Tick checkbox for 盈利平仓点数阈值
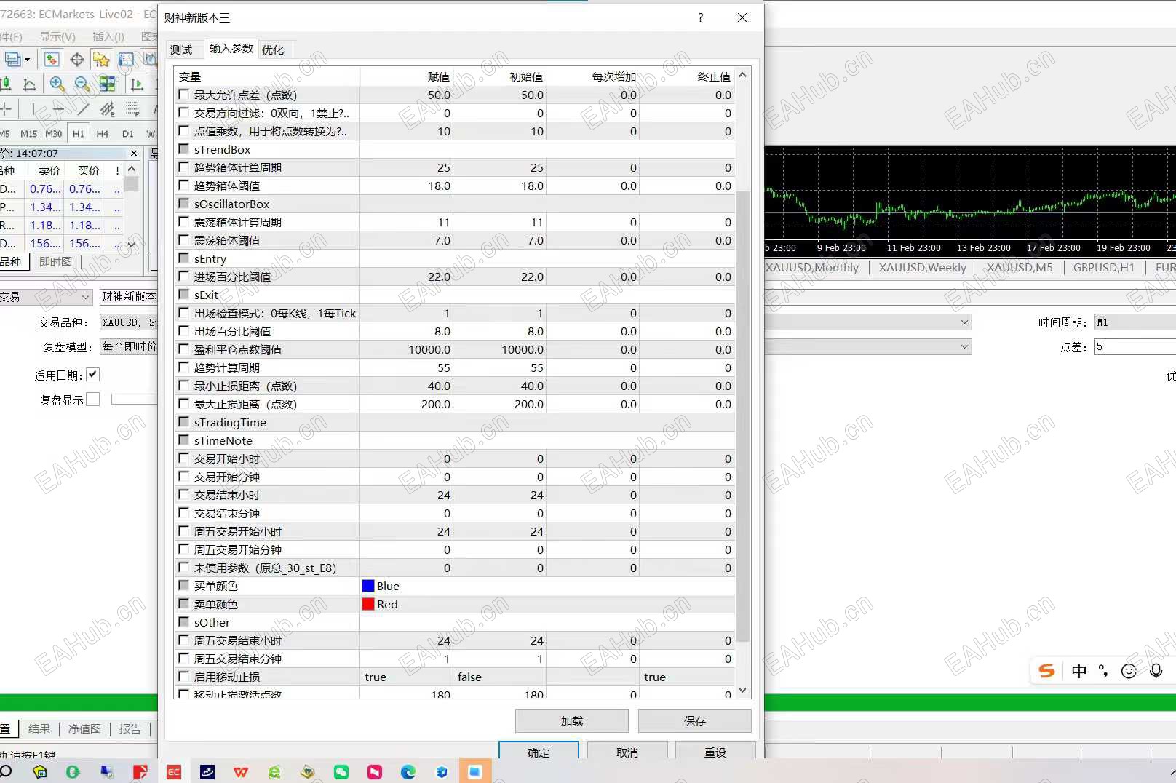 pos(184,349)
